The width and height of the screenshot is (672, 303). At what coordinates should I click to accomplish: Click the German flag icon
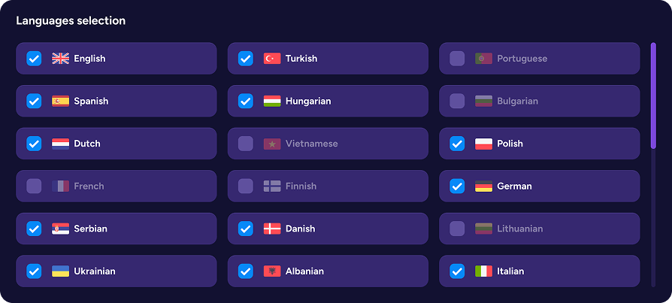(483, 186)
